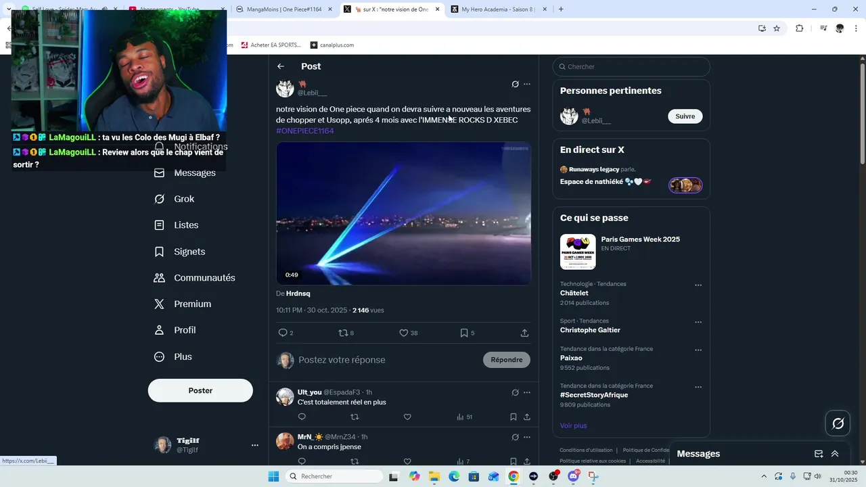Open Chrome extensions puzzle icon
866x487 pixels.
[x=799, y=28]
